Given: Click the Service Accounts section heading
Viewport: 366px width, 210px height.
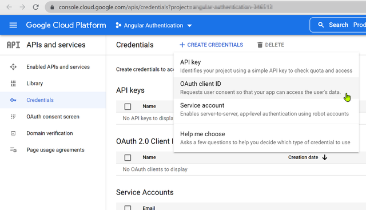Looking at the screenshot, I should pos(145,192).
